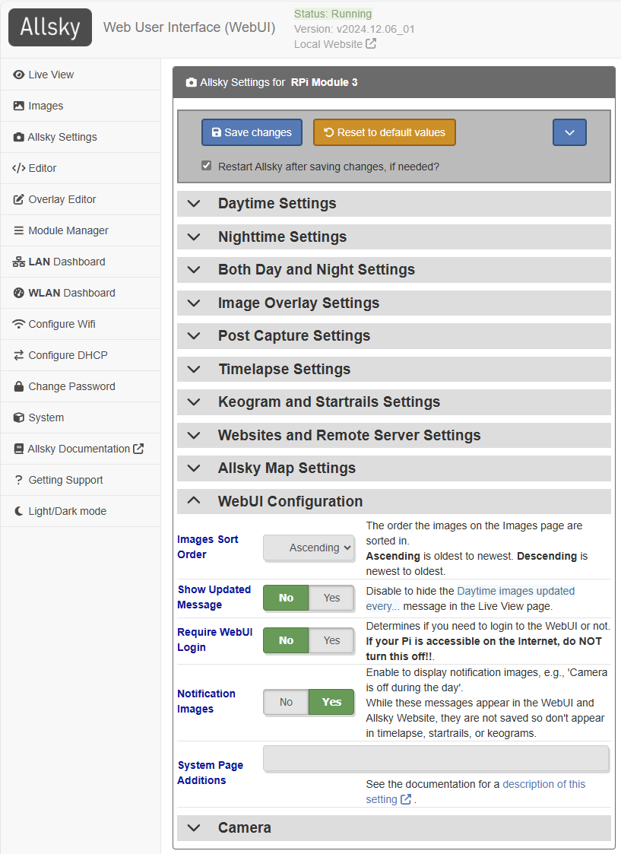Go to the System page
The width and height of the screenshot is (621, 854).
[46, 417]
